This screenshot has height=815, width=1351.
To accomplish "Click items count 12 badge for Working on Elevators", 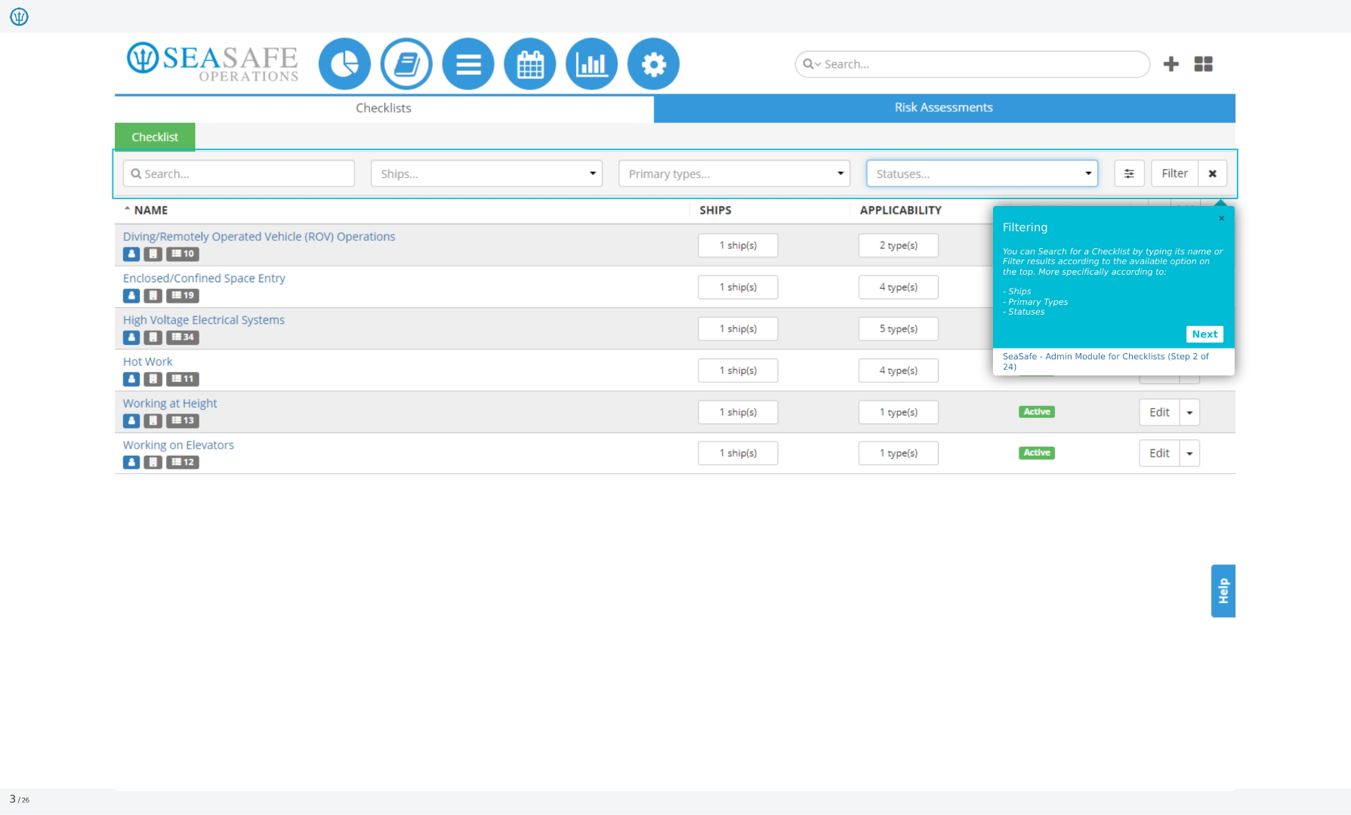I will (x=183, y=463).
